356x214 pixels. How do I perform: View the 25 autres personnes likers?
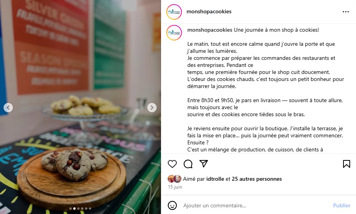(x=257, y=179)
